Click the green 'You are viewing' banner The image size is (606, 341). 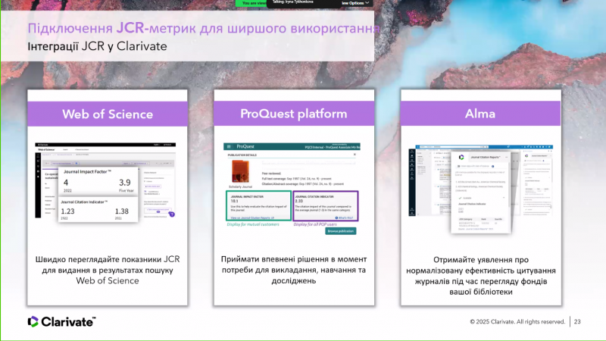coord(251,3)
